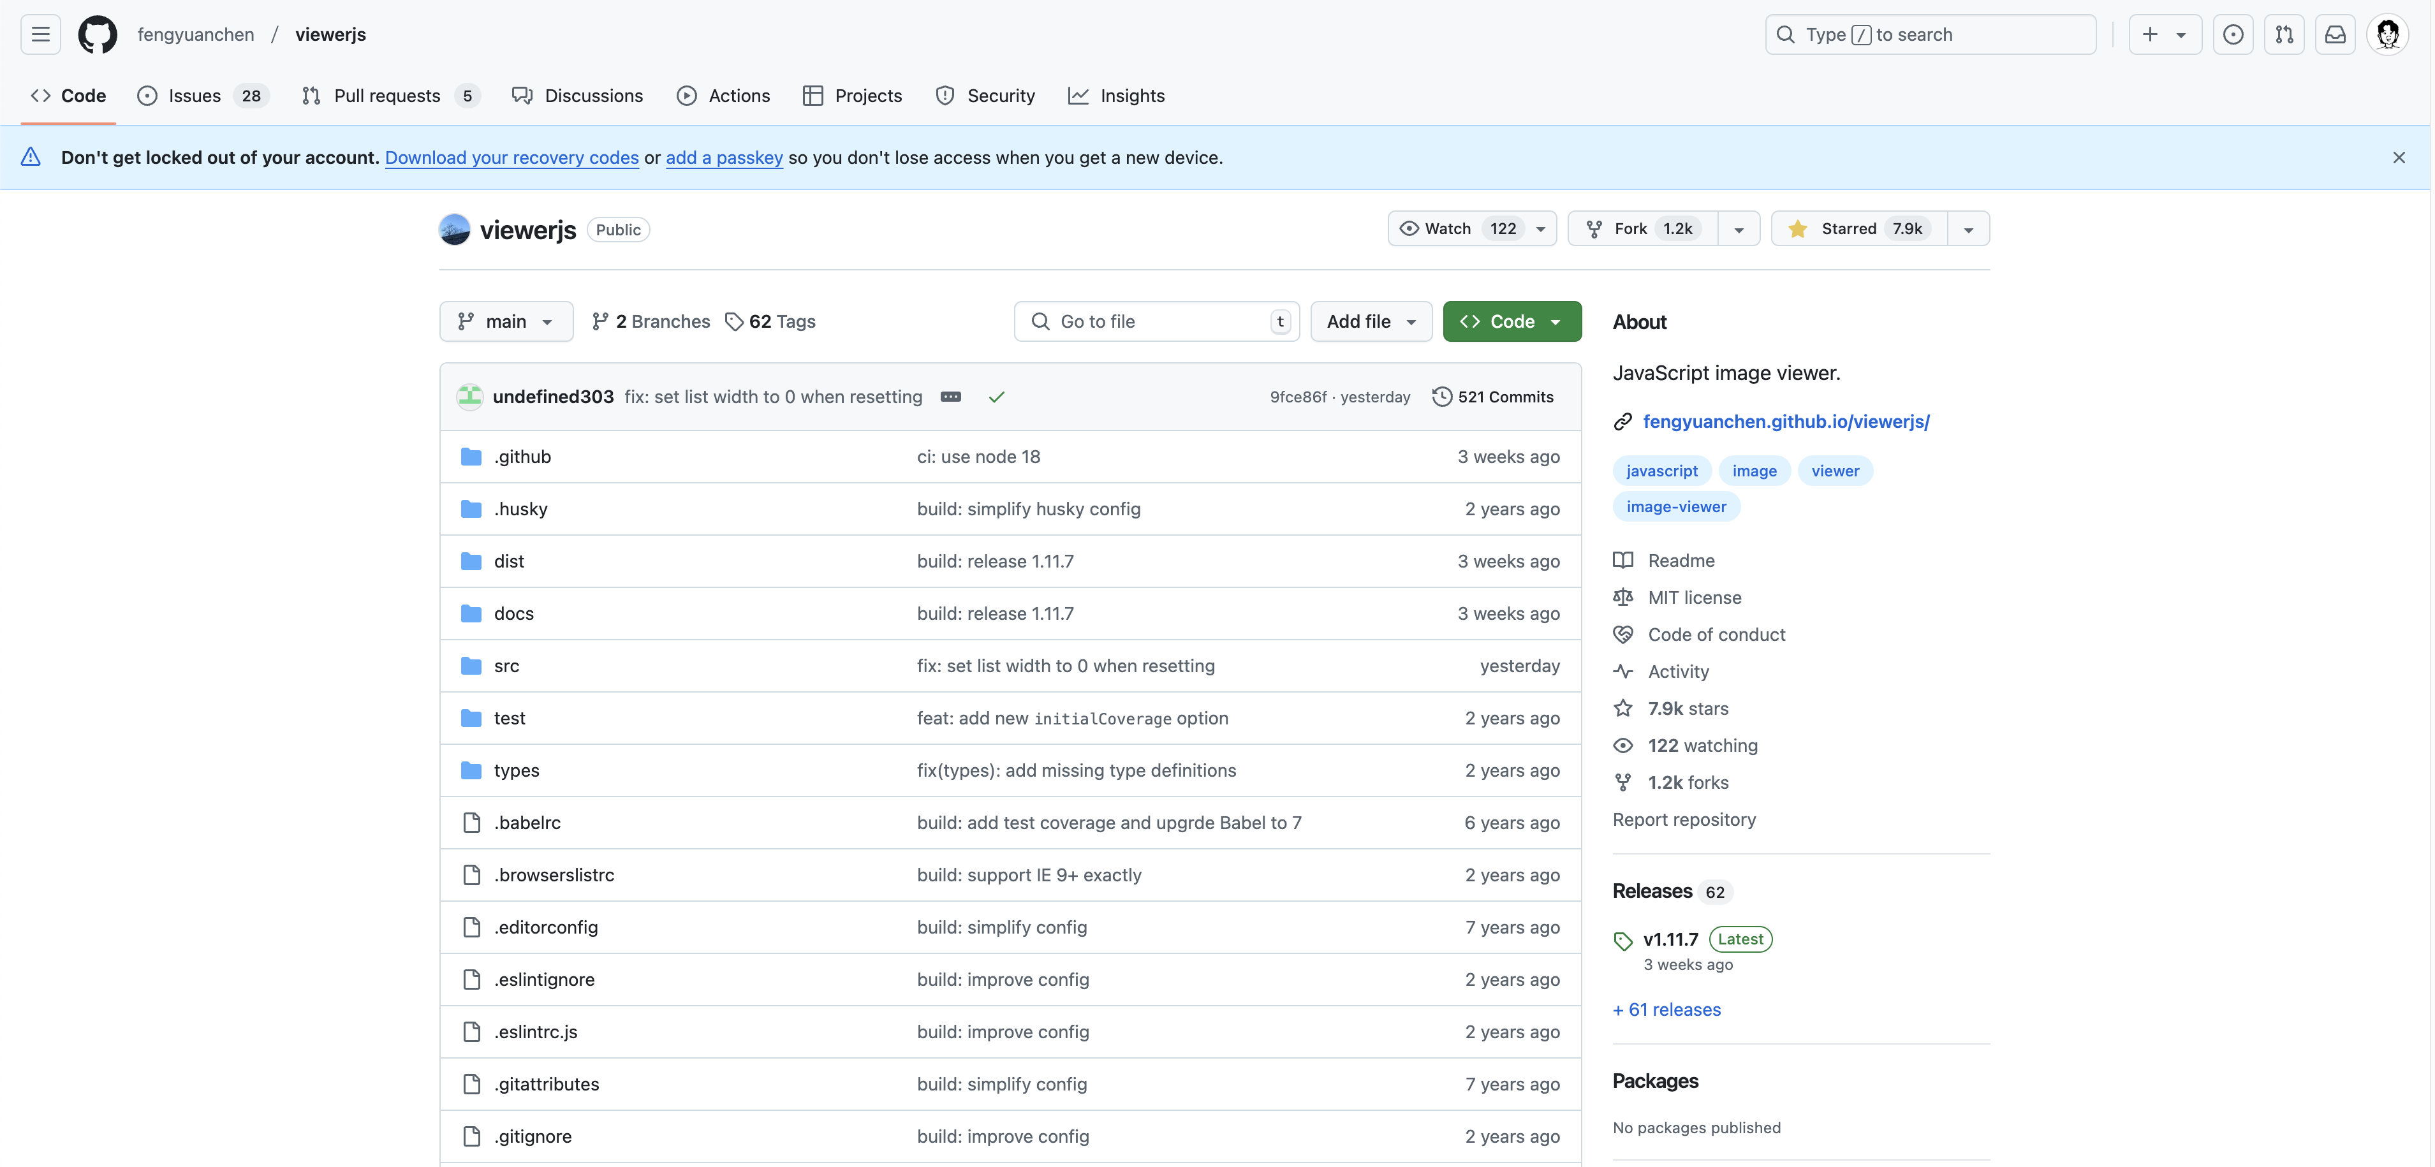Switch to the Code tab
This screenshot has width=2435, height=1167.
(68, 96)
